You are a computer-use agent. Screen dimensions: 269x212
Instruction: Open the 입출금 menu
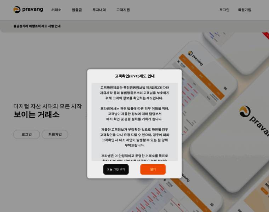coord(77,10)
